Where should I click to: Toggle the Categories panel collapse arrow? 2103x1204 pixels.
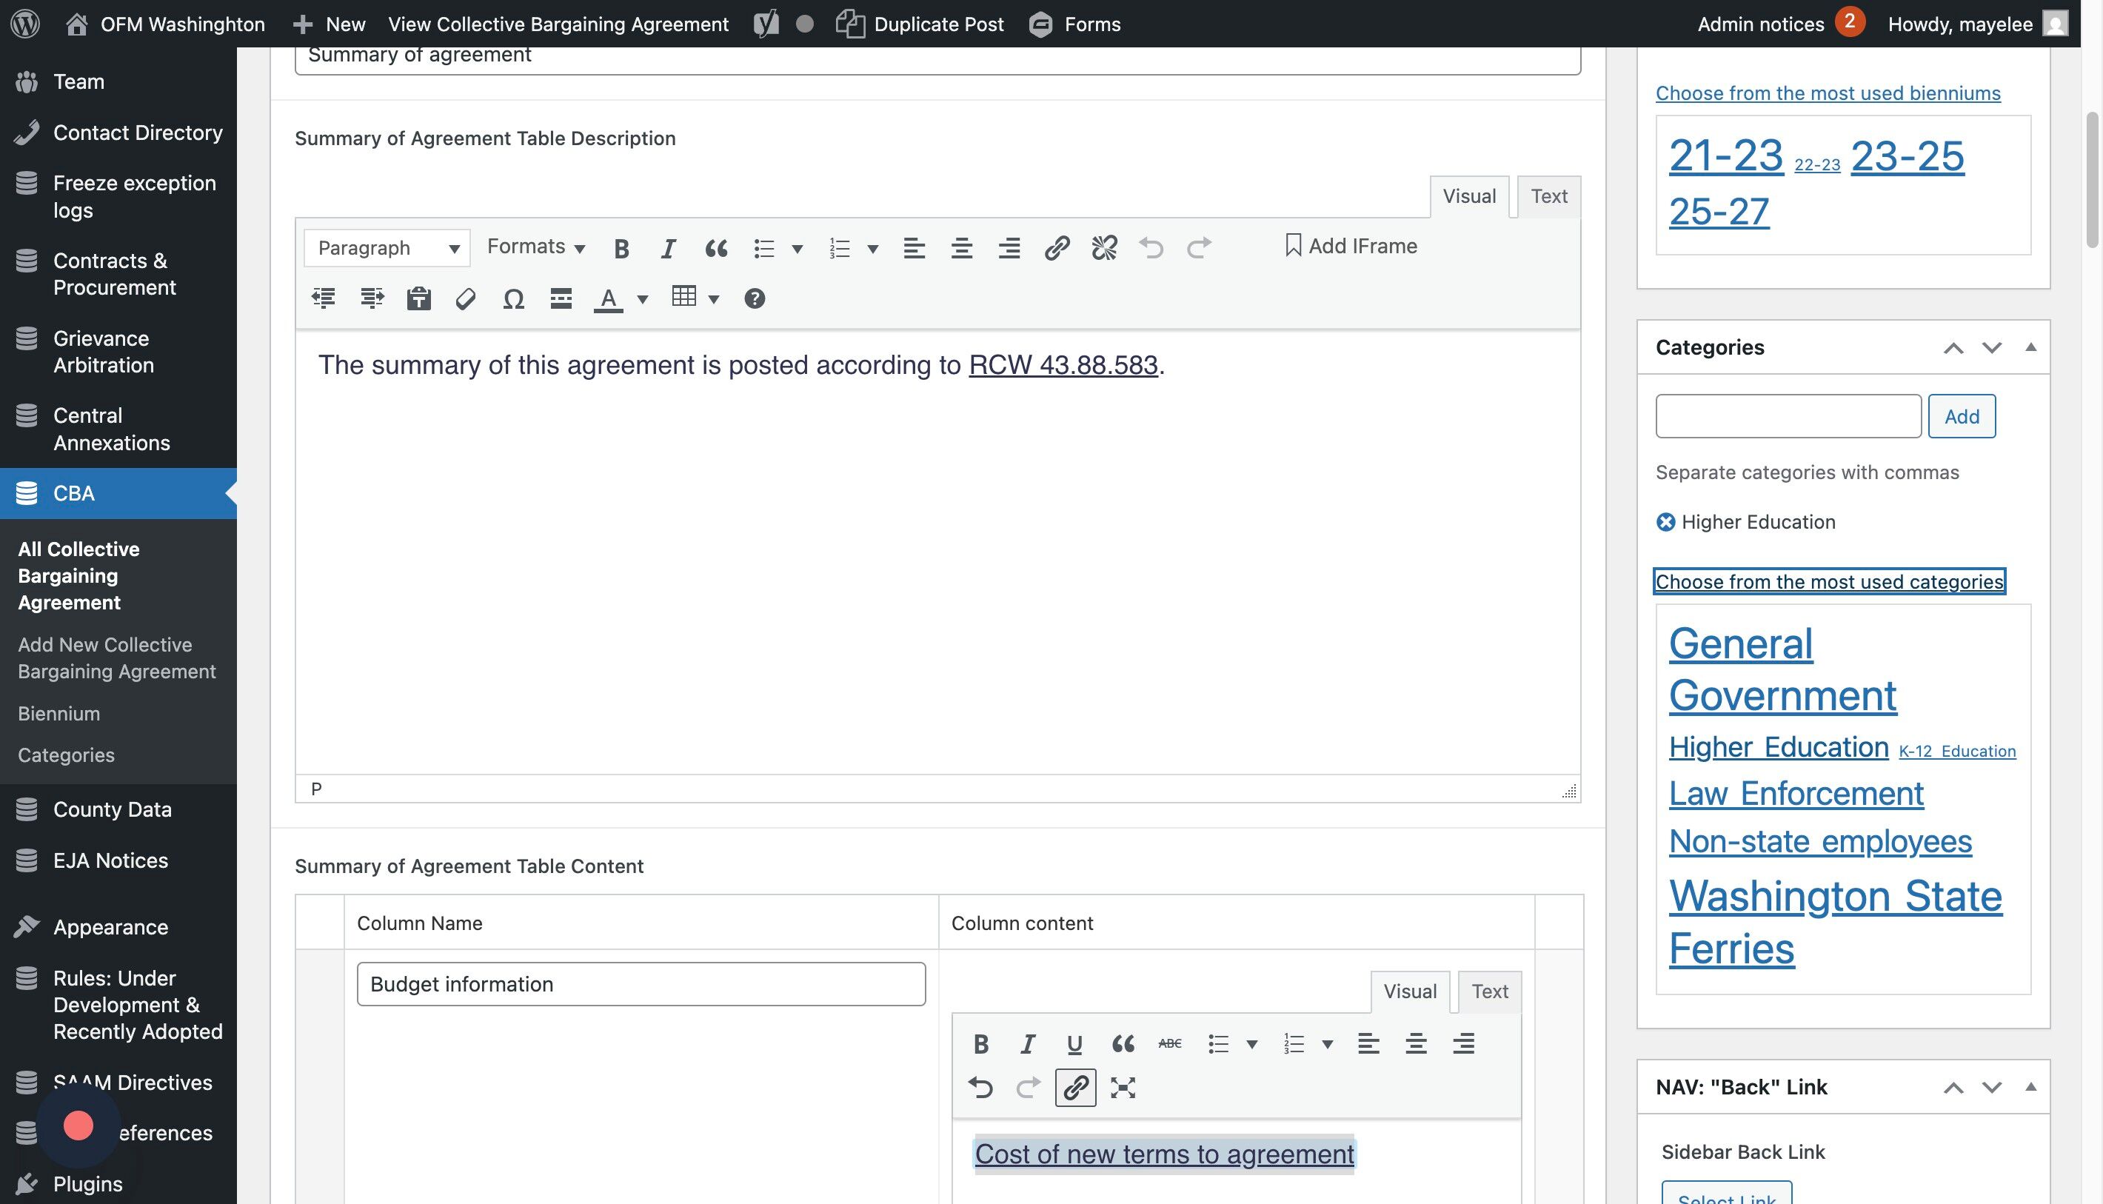[x=2030, y=347]
